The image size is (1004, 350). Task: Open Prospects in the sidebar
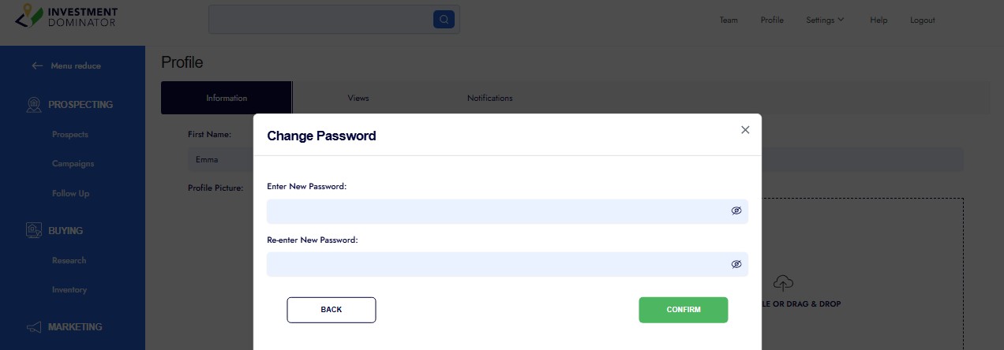click(70, 135)
